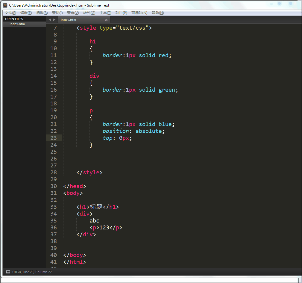The image size is (302, 283).
Task: Open the 选择(S) menu
Action: [x=42, y=13]
